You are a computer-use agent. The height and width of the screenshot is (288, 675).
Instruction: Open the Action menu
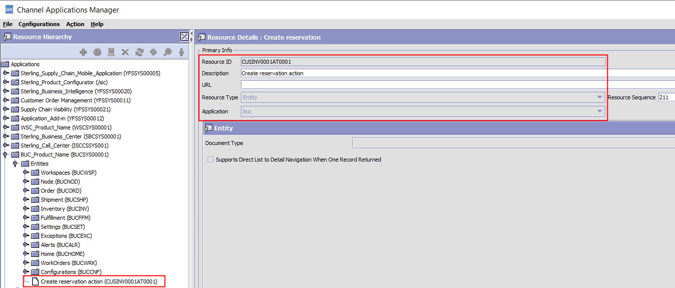click(x=75, y=24)
